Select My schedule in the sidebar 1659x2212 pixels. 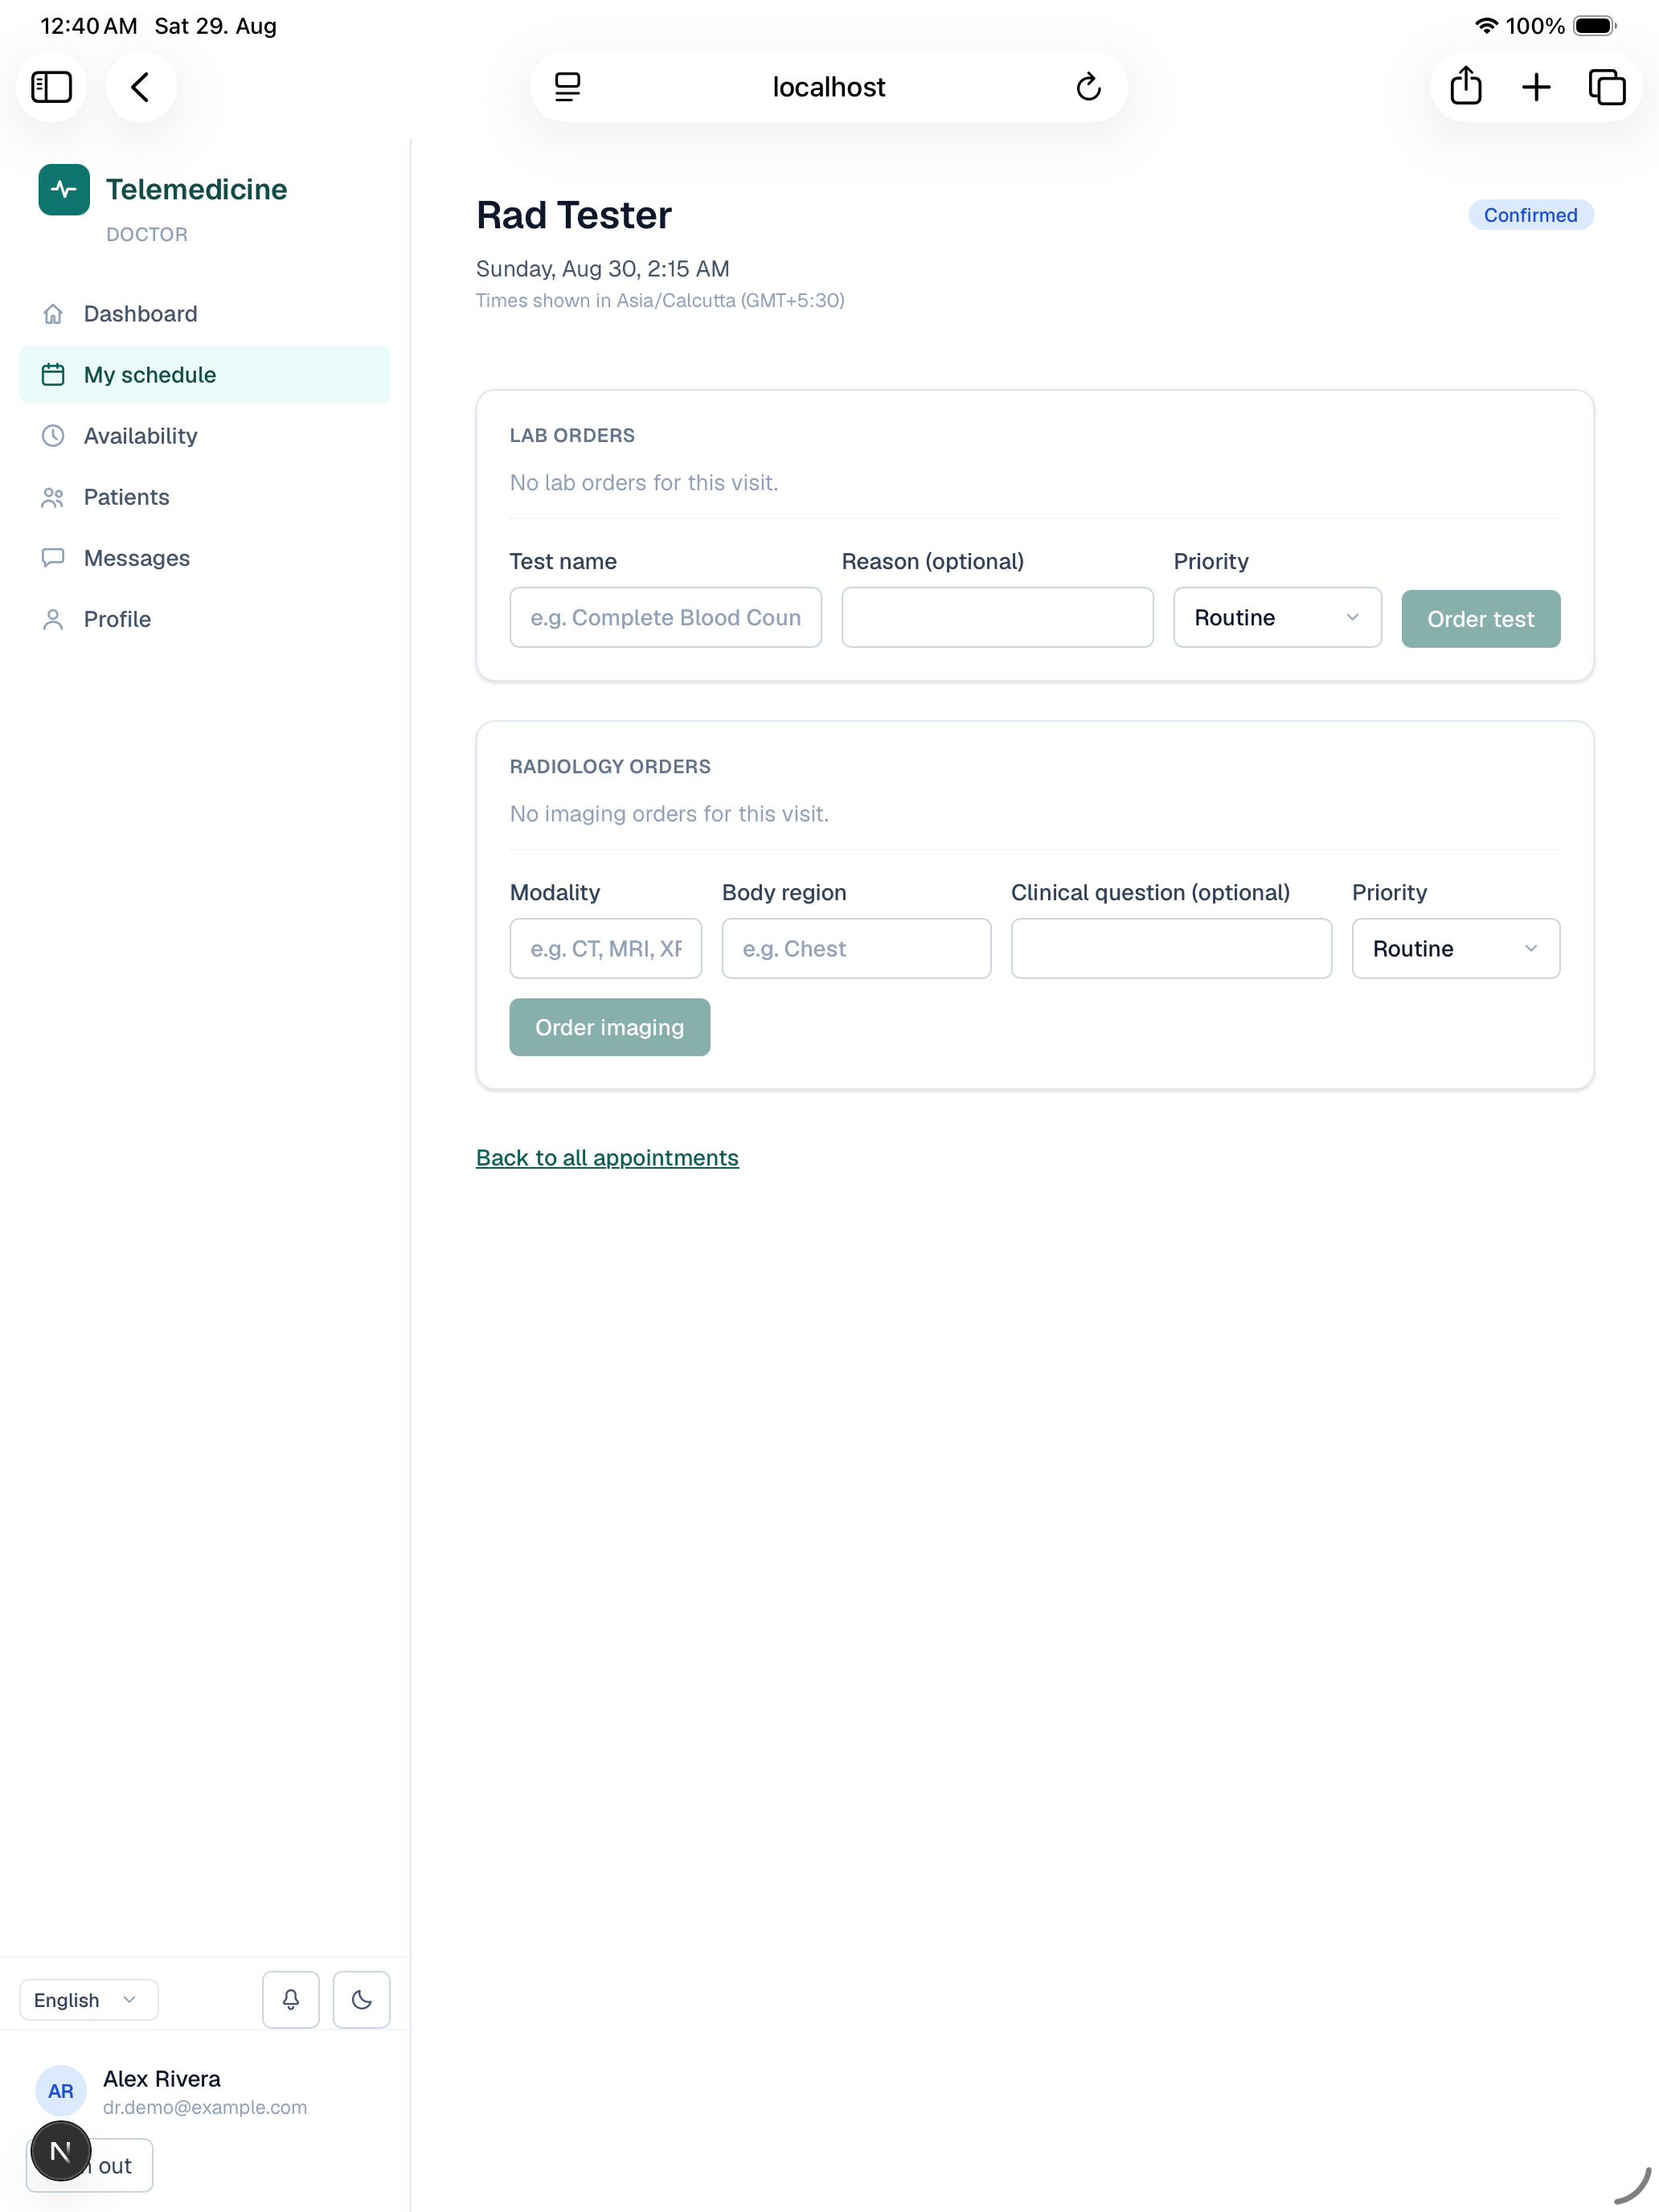pos(205,375)
